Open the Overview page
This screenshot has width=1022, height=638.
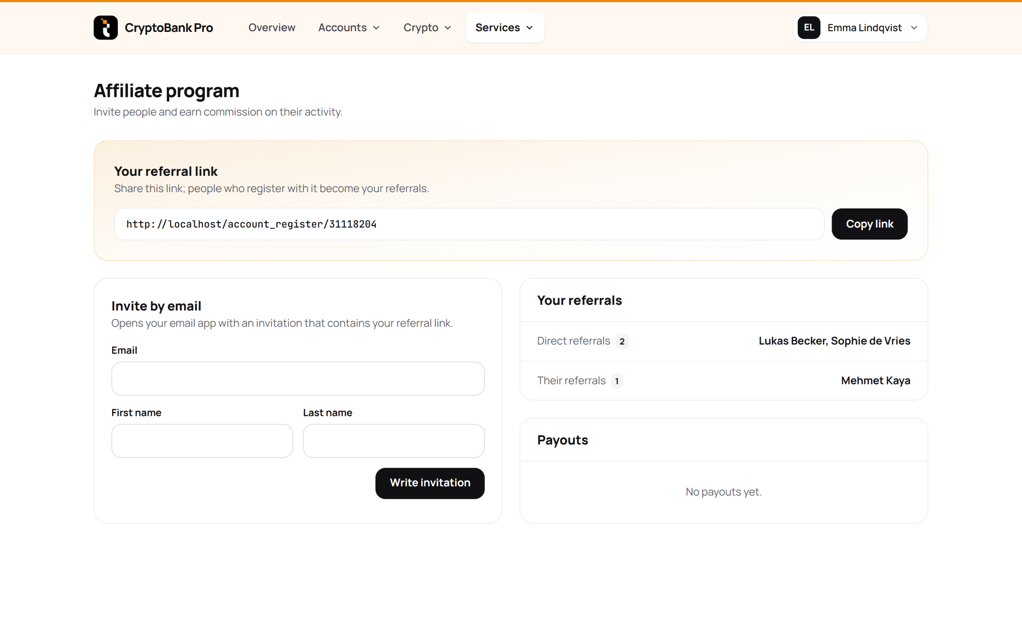(x=271, y=28)
